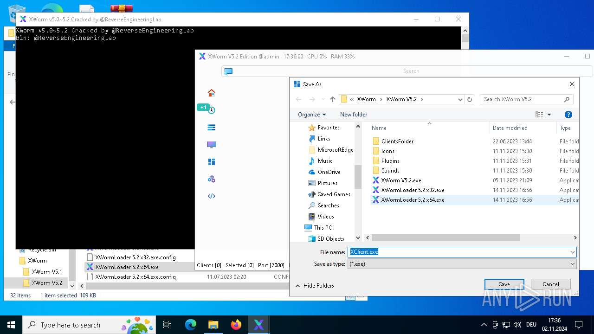The image size is (594, 334).
Task: Click the Search XWorm V5.2 box
Action: click(527, 99)
